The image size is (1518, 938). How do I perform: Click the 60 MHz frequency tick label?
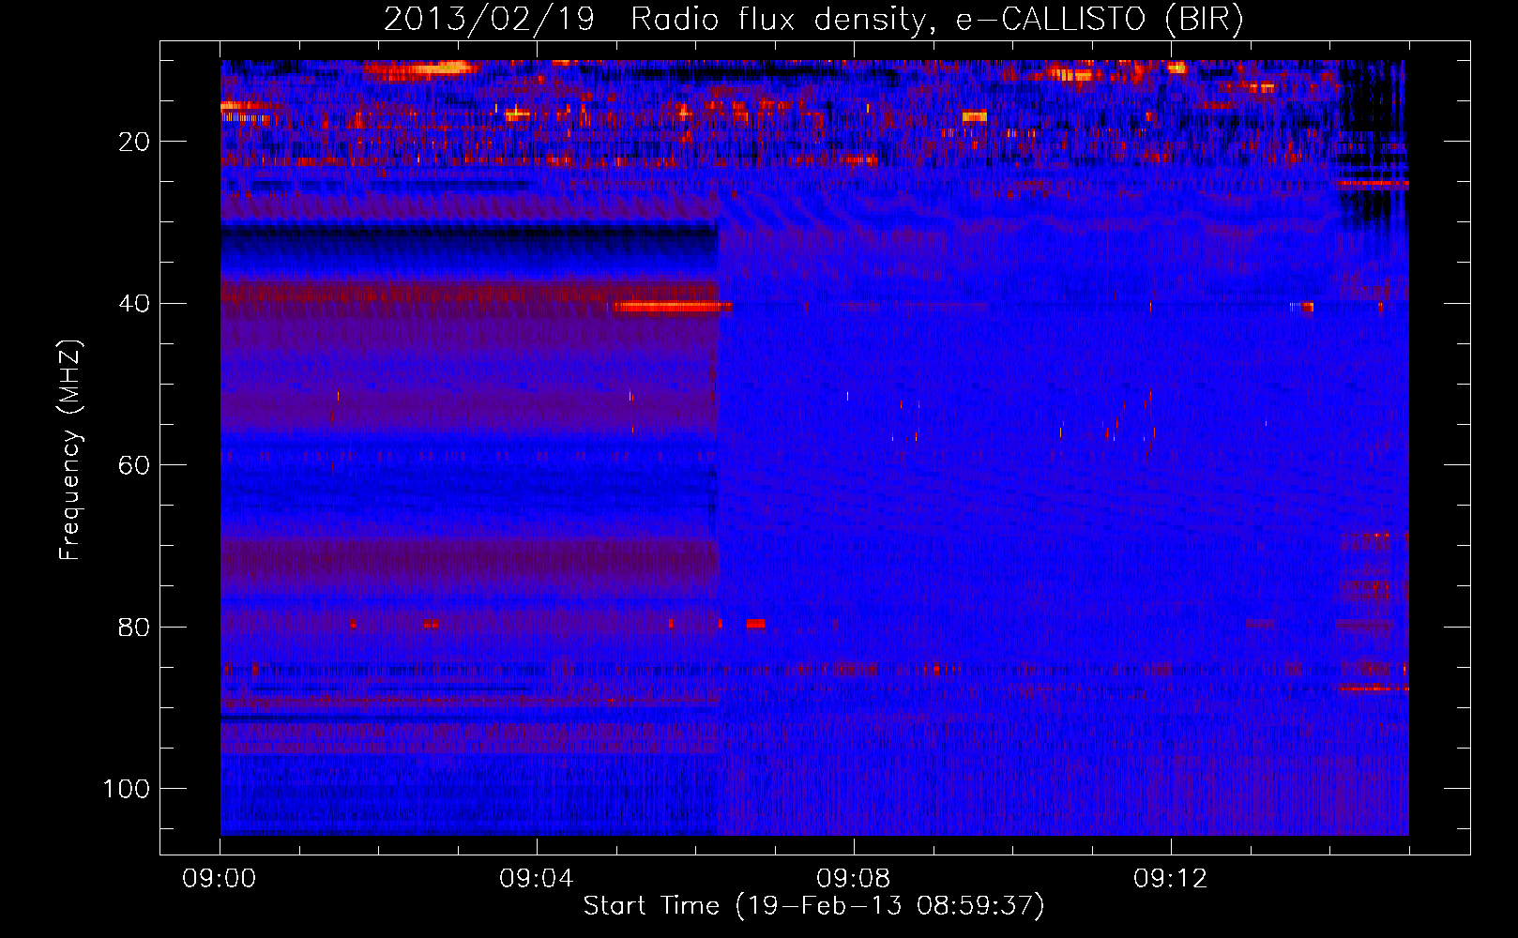(134, 465)
